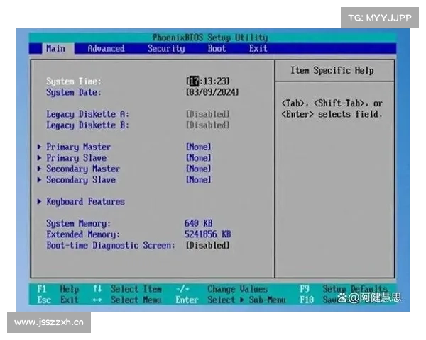Expand the Primary Master arrow
Screen dimensions: 426x340
tap(39, 147)
